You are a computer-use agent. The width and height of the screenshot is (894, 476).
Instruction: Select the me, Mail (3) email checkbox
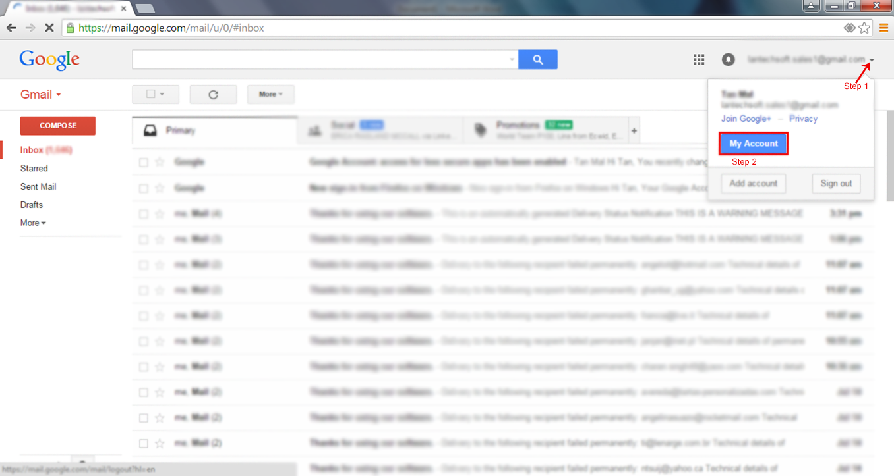144,239
